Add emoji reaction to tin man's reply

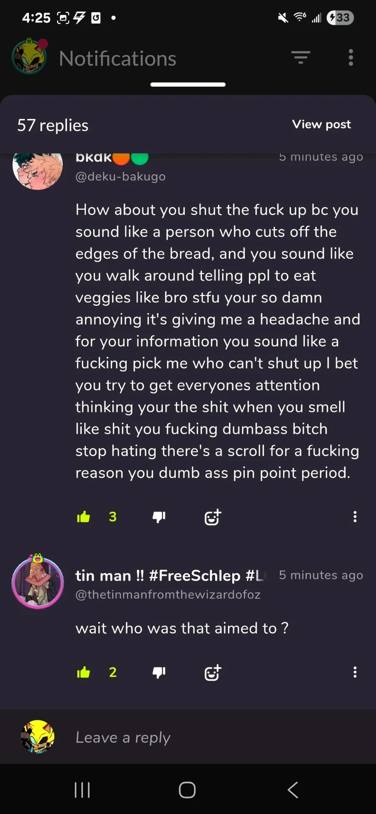(x=213, y=672)
